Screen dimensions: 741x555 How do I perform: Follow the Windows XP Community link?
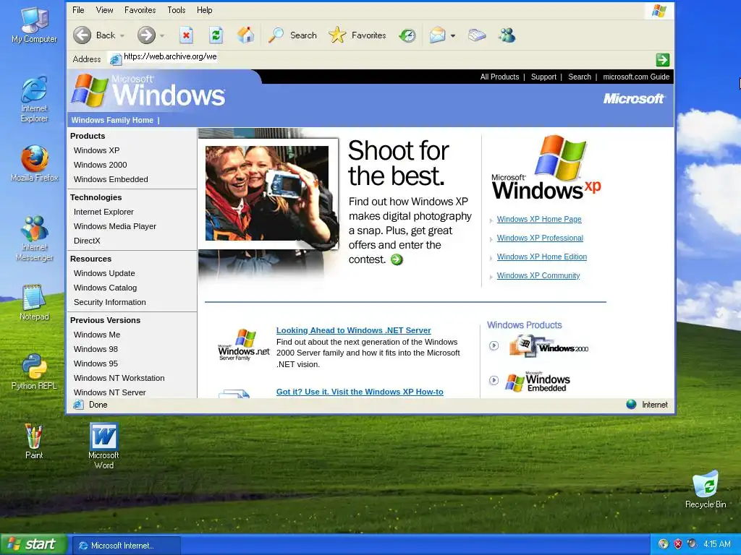[x=538, y=275]
